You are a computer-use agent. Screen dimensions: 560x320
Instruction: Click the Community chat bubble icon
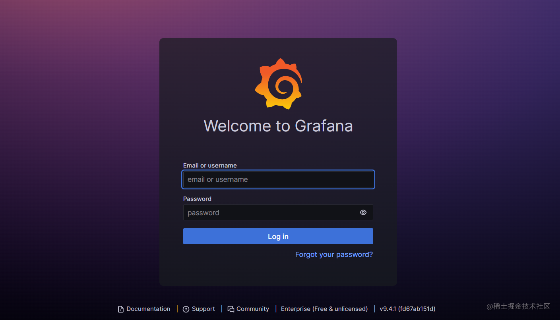click(231, 308)
